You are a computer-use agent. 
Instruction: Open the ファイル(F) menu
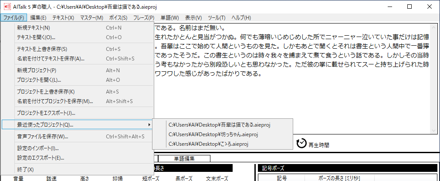[14, 18]
